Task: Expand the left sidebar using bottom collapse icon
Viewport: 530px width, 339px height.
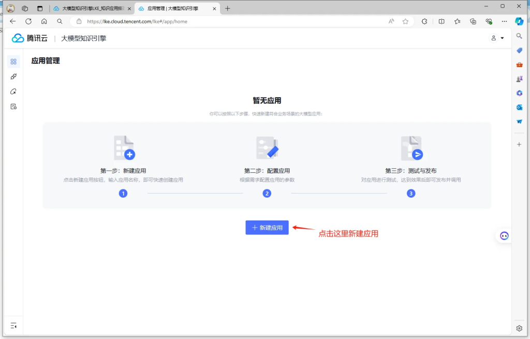Action: coord(13,326)
